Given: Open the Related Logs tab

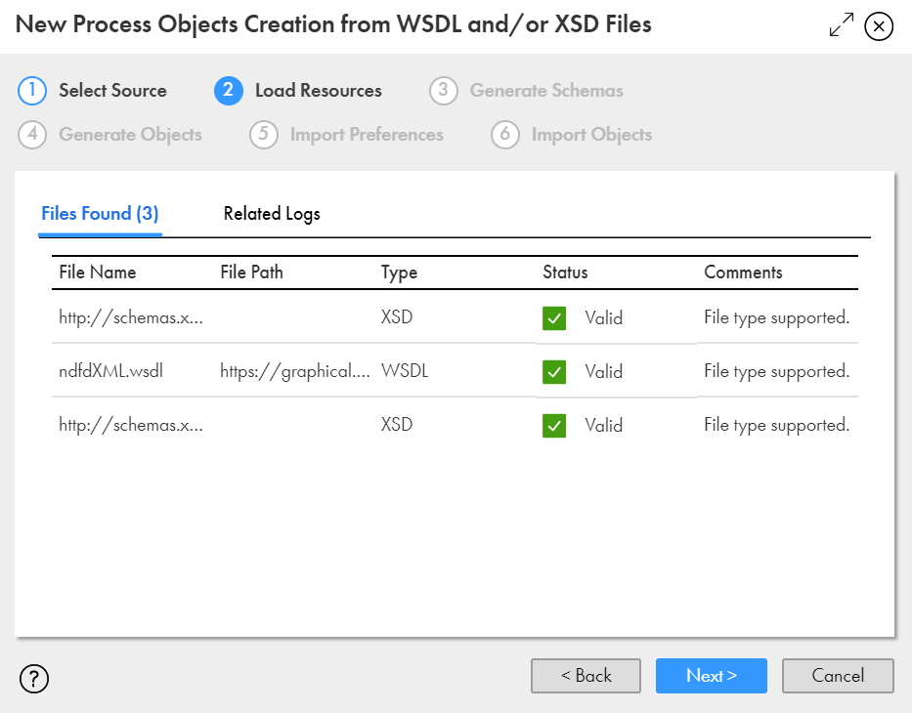Looking at the screenshot, I should coord(272,214).
